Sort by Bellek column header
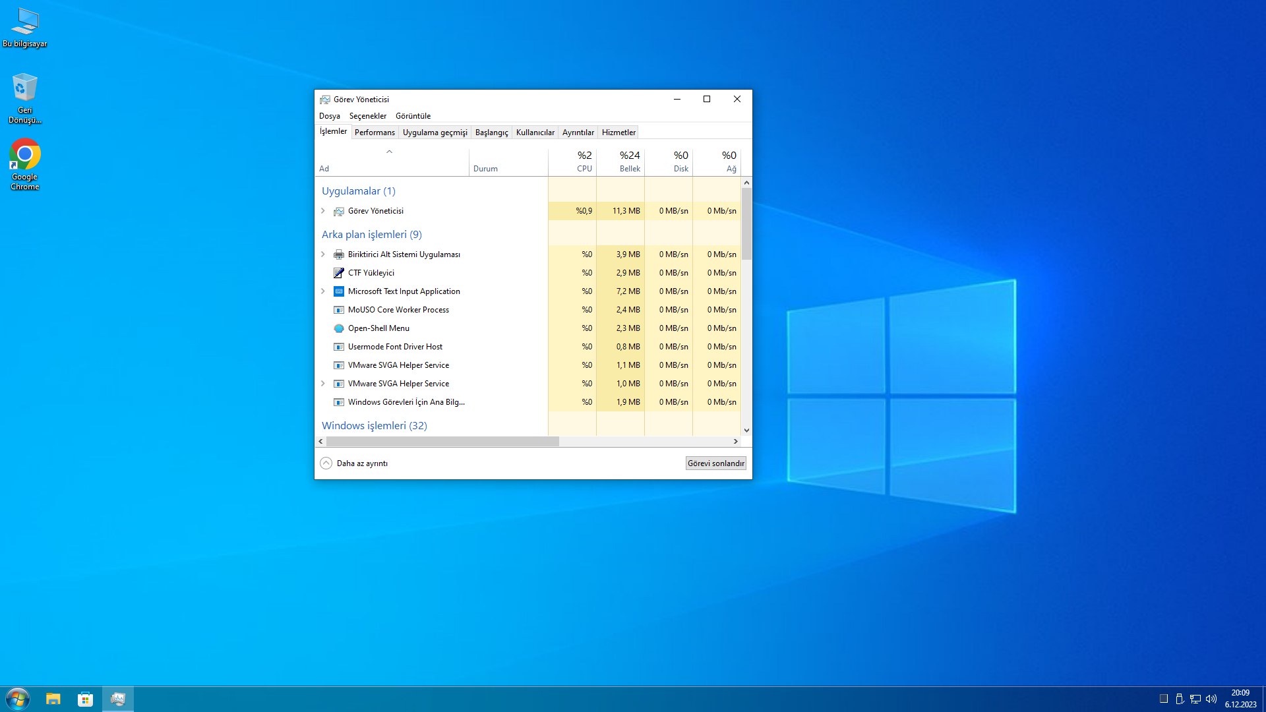This screenshot has height=712, width=1266. tap(620, 162)
